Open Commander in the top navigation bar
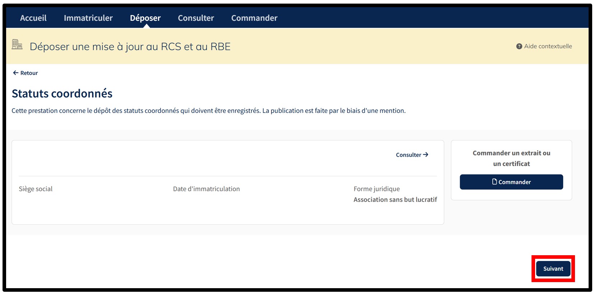 (x=254, y=18)
